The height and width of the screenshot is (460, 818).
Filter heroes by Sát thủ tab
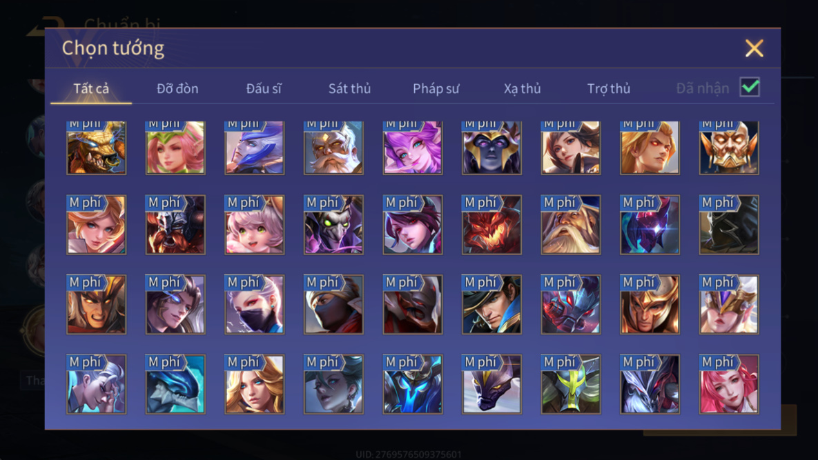click(x=349, y=88)
